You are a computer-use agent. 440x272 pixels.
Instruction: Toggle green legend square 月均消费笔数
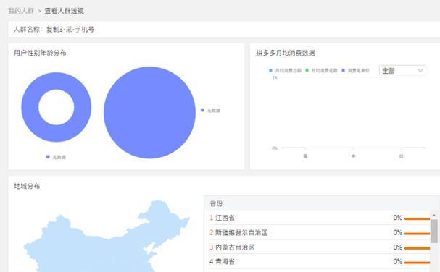point(307,70)
